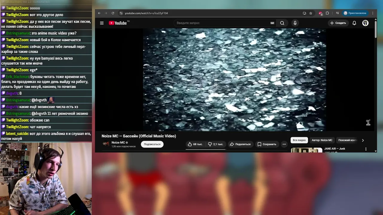Click the streamer webcam overlay

click(46, 179)
